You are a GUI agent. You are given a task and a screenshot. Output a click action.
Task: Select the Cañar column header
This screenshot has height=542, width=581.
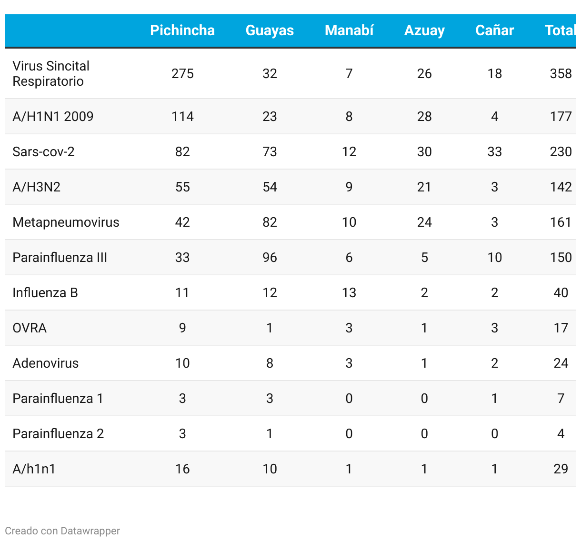point(494,30)
